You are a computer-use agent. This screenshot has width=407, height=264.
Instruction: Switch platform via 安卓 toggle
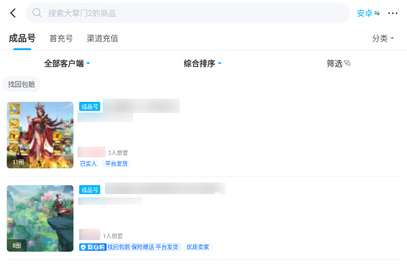[368, 13]
